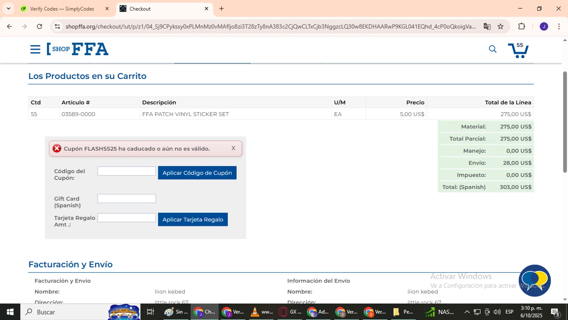Viewport: 568px width, 320px height.
Task: Open site information icon in address bar
Action: click(x=57, y=26)
